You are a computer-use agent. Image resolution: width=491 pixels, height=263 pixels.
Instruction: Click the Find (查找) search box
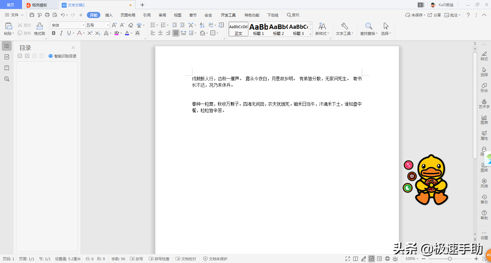click(x=293, y=15)
